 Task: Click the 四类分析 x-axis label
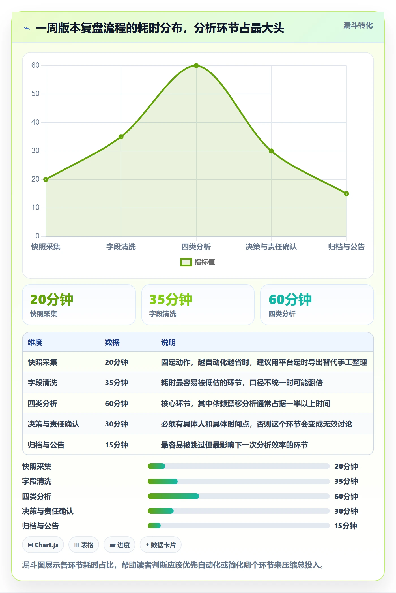(196, 247)
